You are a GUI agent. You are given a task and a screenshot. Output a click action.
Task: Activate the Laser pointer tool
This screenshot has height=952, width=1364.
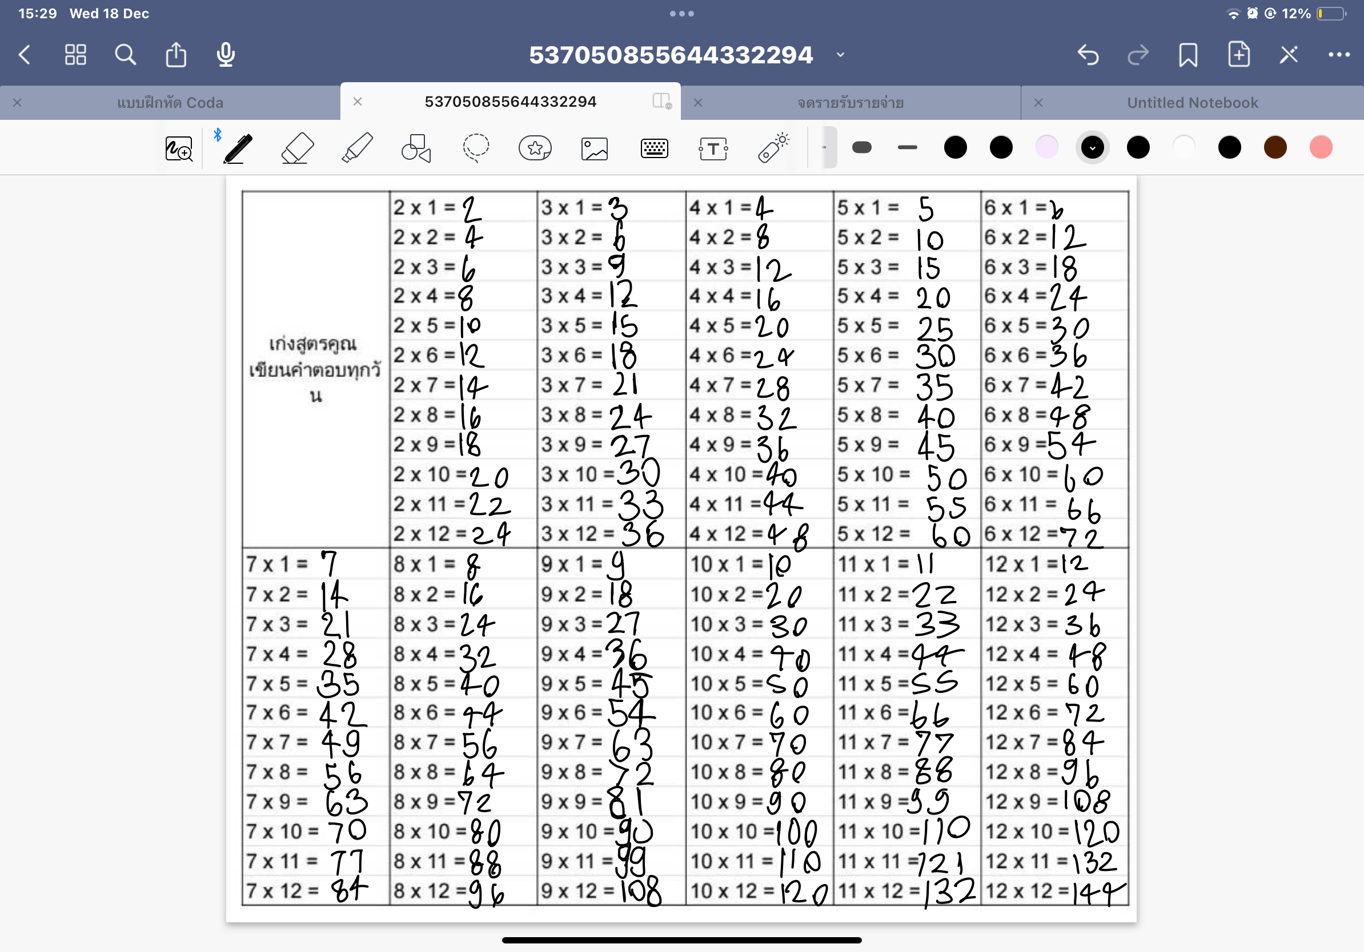(773, 148)
